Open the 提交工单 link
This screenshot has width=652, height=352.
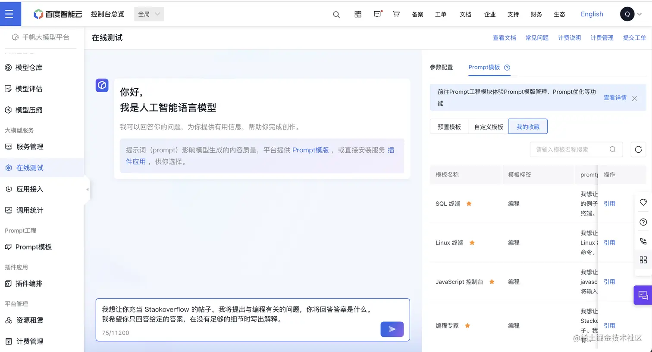(634, 38)
